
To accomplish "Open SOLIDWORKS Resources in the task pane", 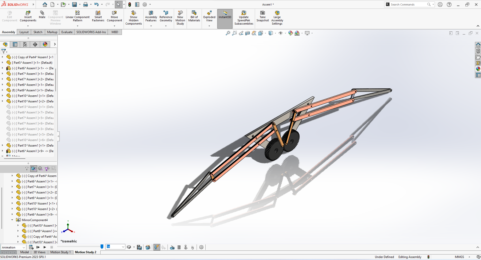I will pos(478,45).
